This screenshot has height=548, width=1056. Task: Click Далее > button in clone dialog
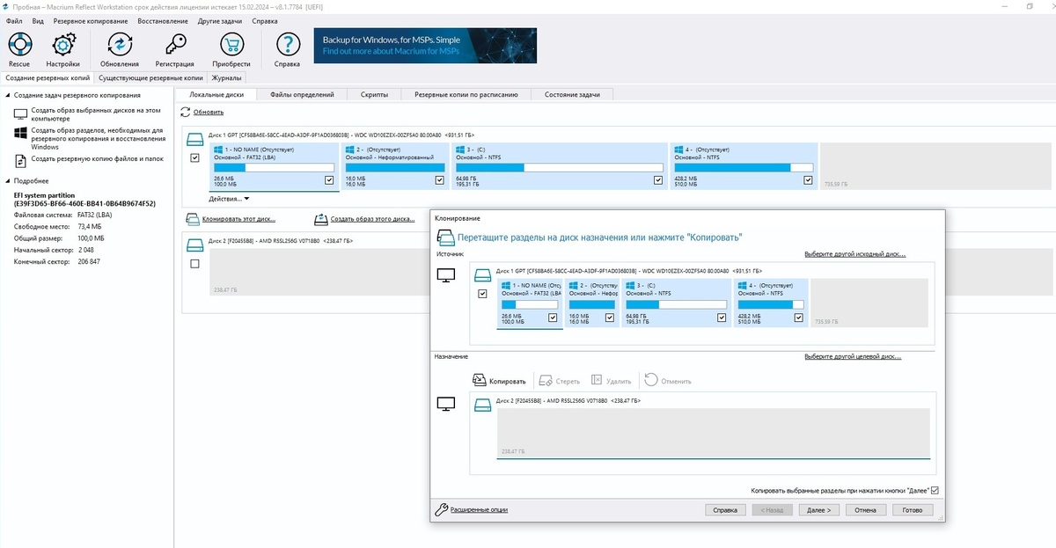818,509
